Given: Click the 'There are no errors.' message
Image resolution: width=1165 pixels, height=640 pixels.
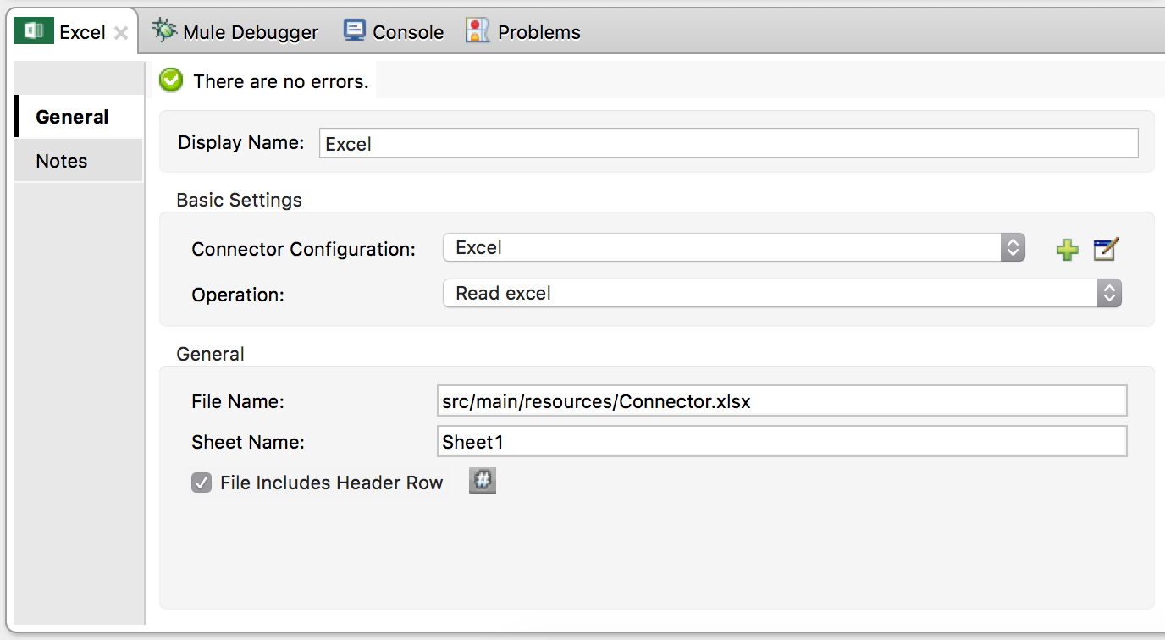Looking at the screenshot, I should [281, 82].
